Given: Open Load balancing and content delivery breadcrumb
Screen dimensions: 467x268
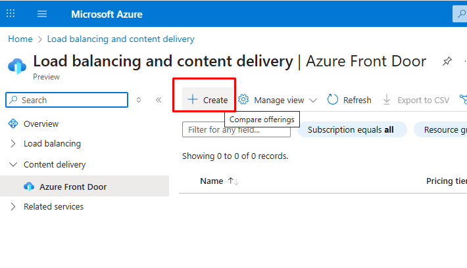Looking at the screenshot, I should [x=120, y=39].
